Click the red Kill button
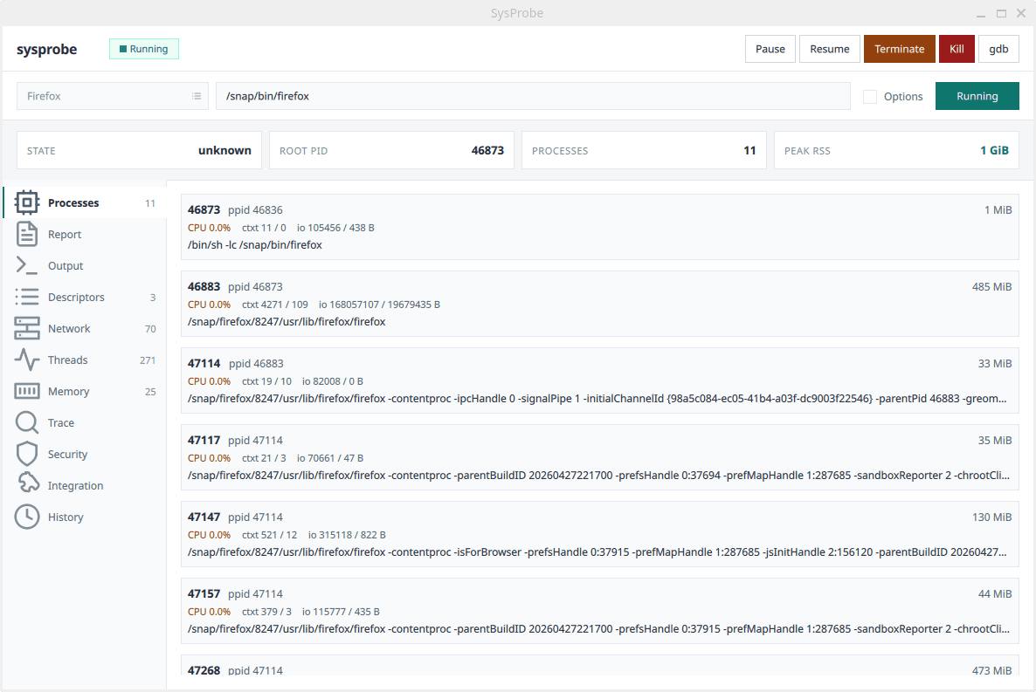 point(957,49)
